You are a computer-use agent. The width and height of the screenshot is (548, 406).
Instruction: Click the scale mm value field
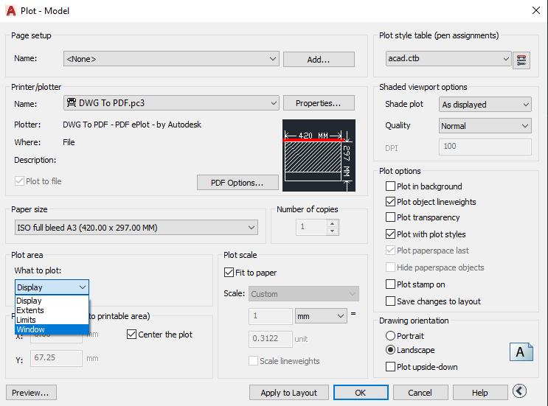pyautogui.click(x=270, y=316)
